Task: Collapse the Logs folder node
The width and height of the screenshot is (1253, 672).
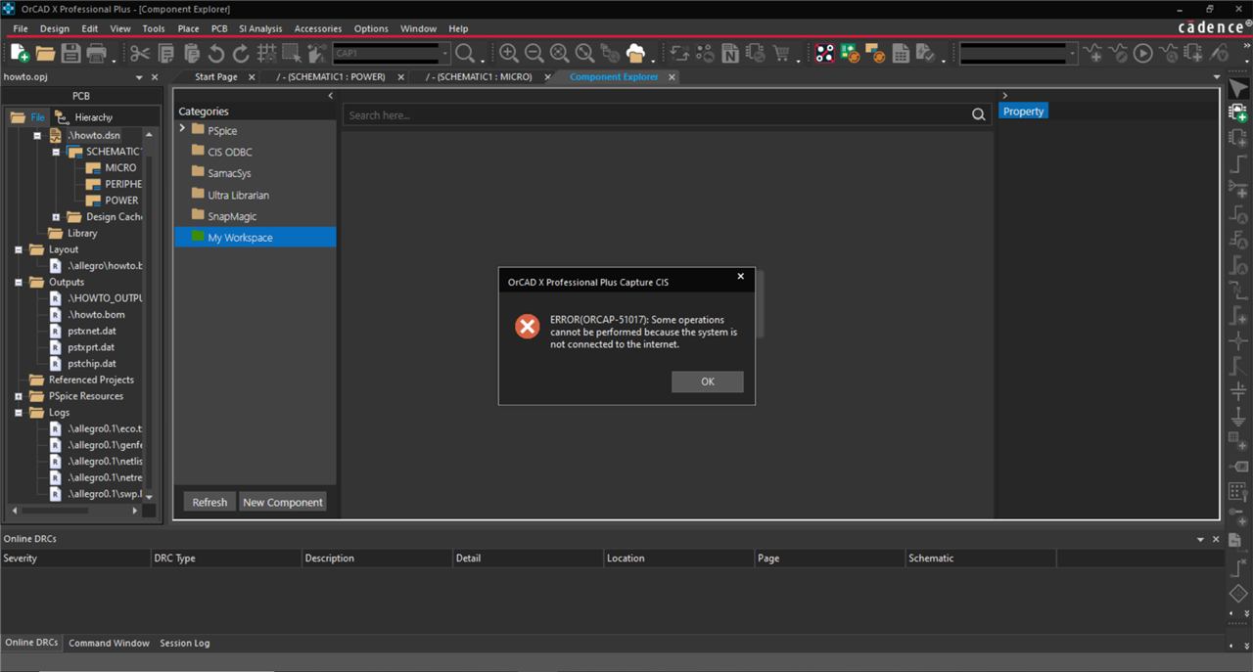Action: click(19, 413)
